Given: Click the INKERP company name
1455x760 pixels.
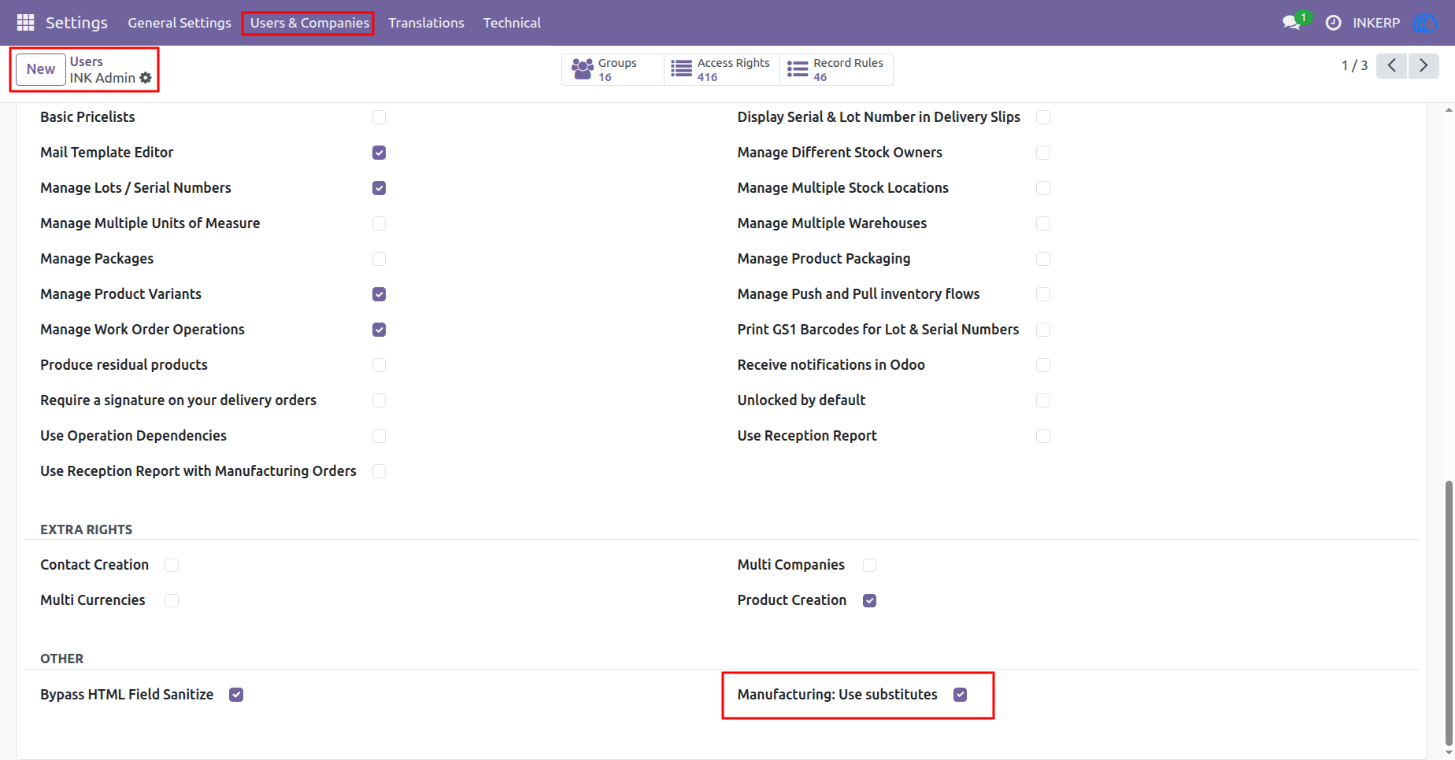Looking at the screenshot, I should (1376, 23).
